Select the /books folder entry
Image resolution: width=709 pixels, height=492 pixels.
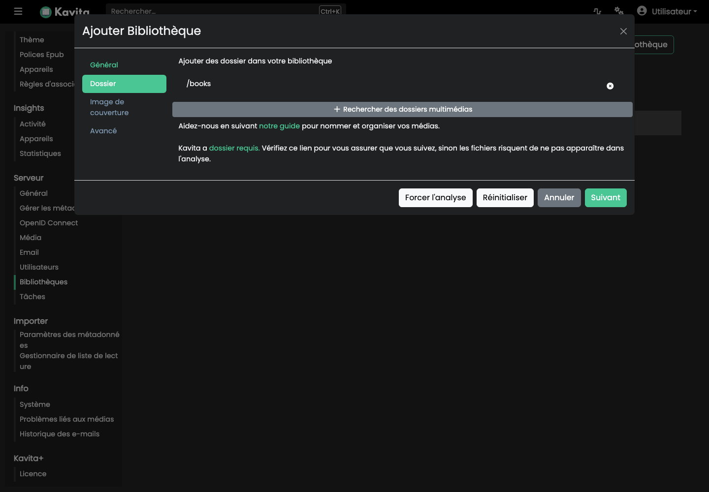tap(198, 84)
